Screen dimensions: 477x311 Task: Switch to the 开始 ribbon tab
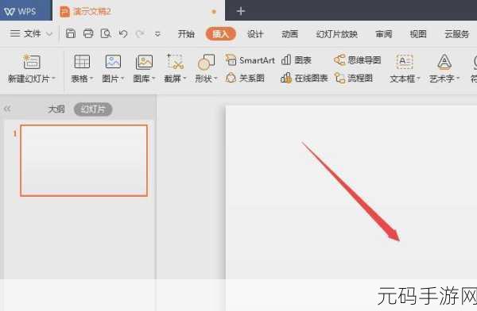(186, 34)
